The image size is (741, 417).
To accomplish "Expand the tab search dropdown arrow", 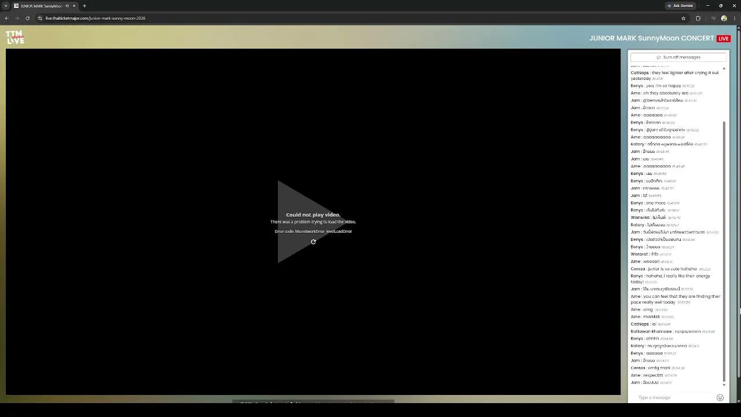I will click(5, 6).
